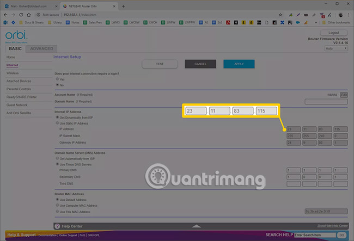The width and height of the screenshot is (354, 241).
Task: Choose Use Computer MAC Address
Action: point(57,206)
